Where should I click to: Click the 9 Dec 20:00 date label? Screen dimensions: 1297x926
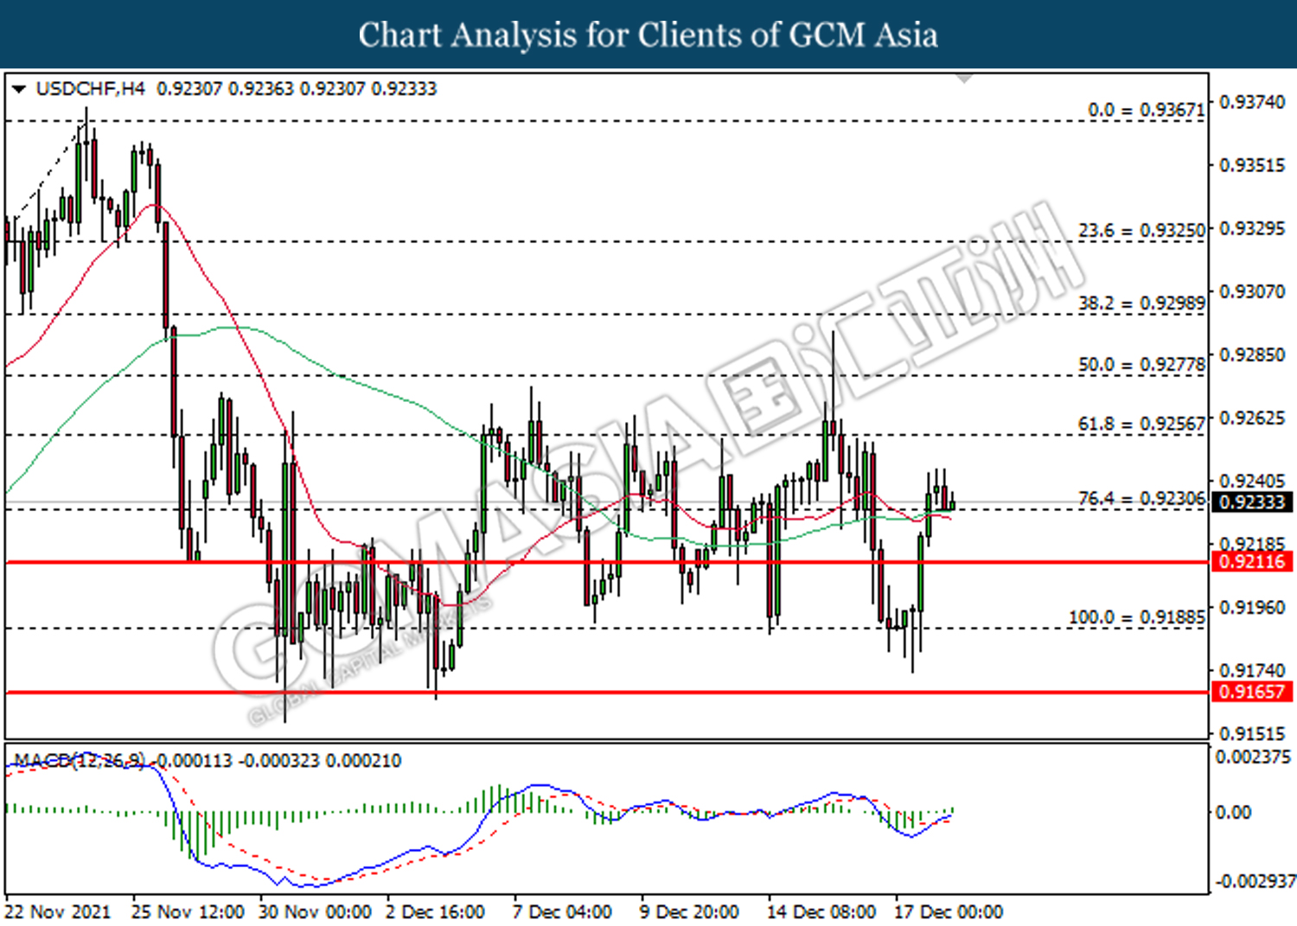pyautogui.click(x=689, y=911)
